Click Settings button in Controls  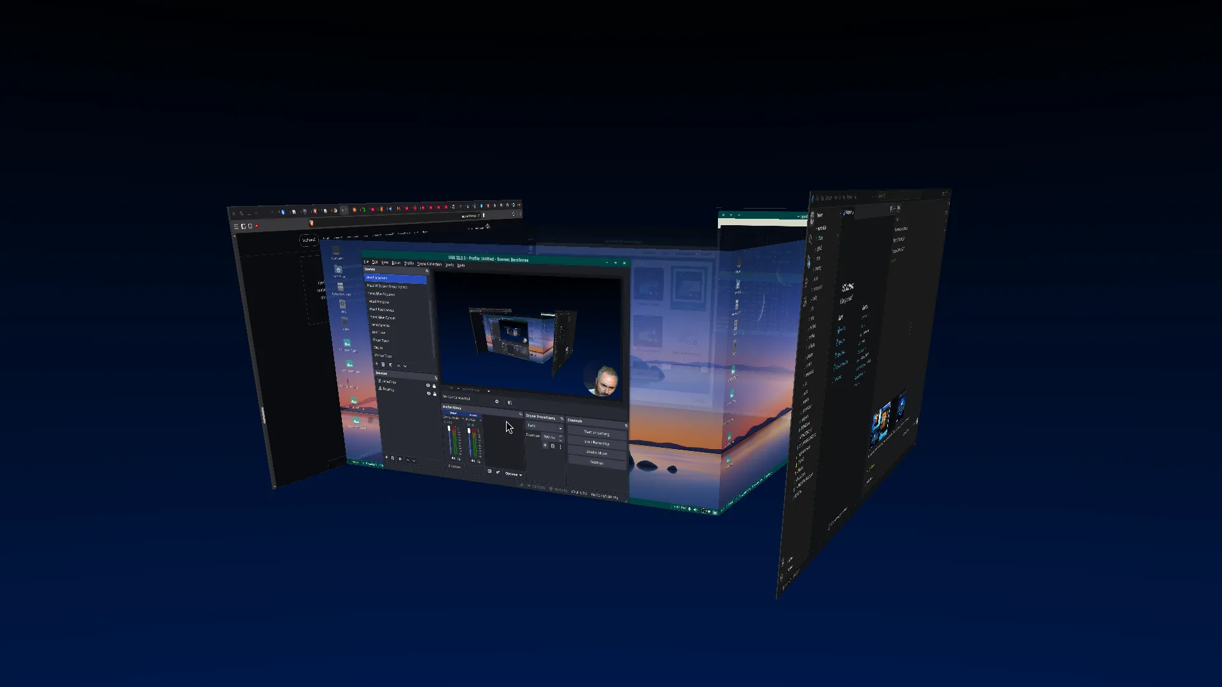pos(596,462)
